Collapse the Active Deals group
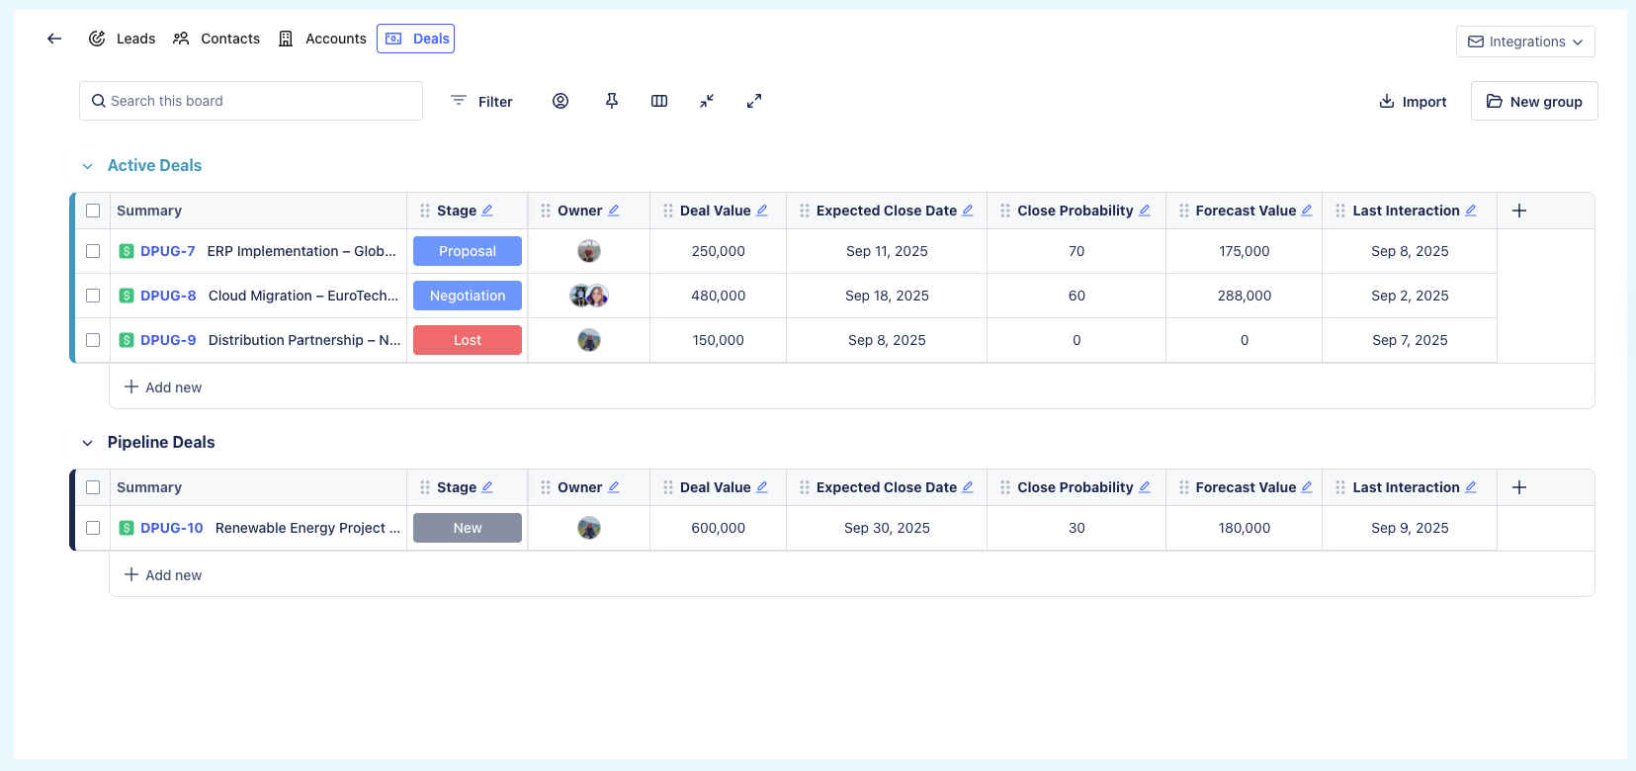This screenshot has height=771, width=1636. click(88, 166)
